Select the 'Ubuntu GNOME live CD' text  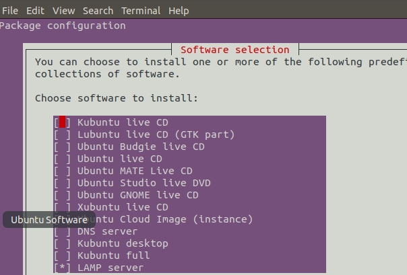coord(138,195)
